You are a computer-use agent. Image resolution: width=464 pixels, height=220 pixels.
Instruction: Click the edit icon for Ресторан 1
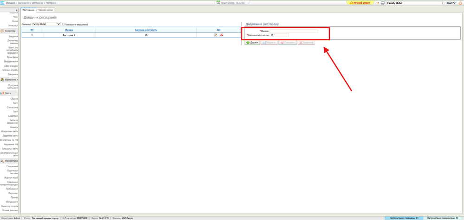click(x=215, y=35)
